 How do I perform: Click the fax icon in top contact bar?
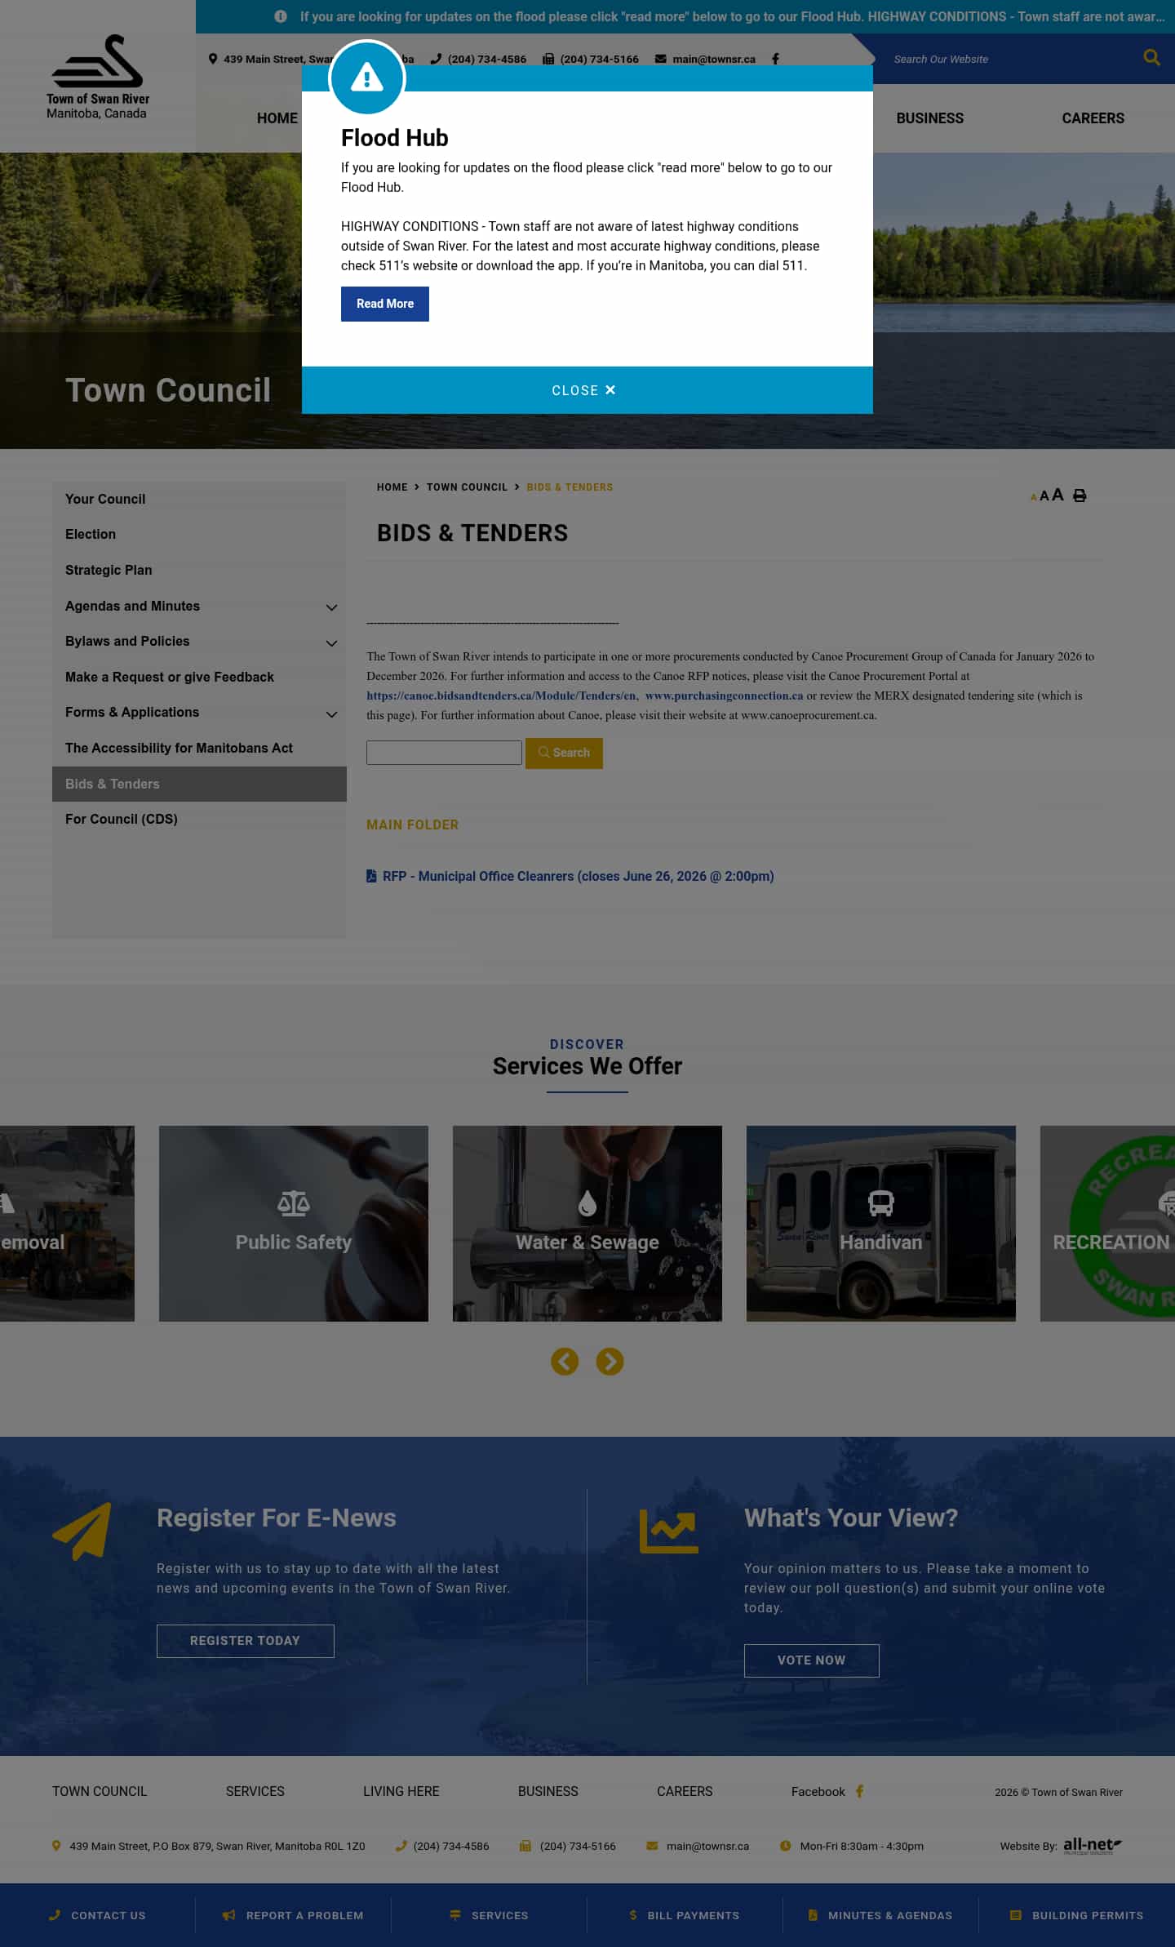point(548,59)
